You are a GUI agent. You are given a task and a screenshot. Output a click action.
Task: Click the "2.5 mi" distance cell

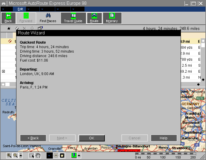[x=187, y=65]
